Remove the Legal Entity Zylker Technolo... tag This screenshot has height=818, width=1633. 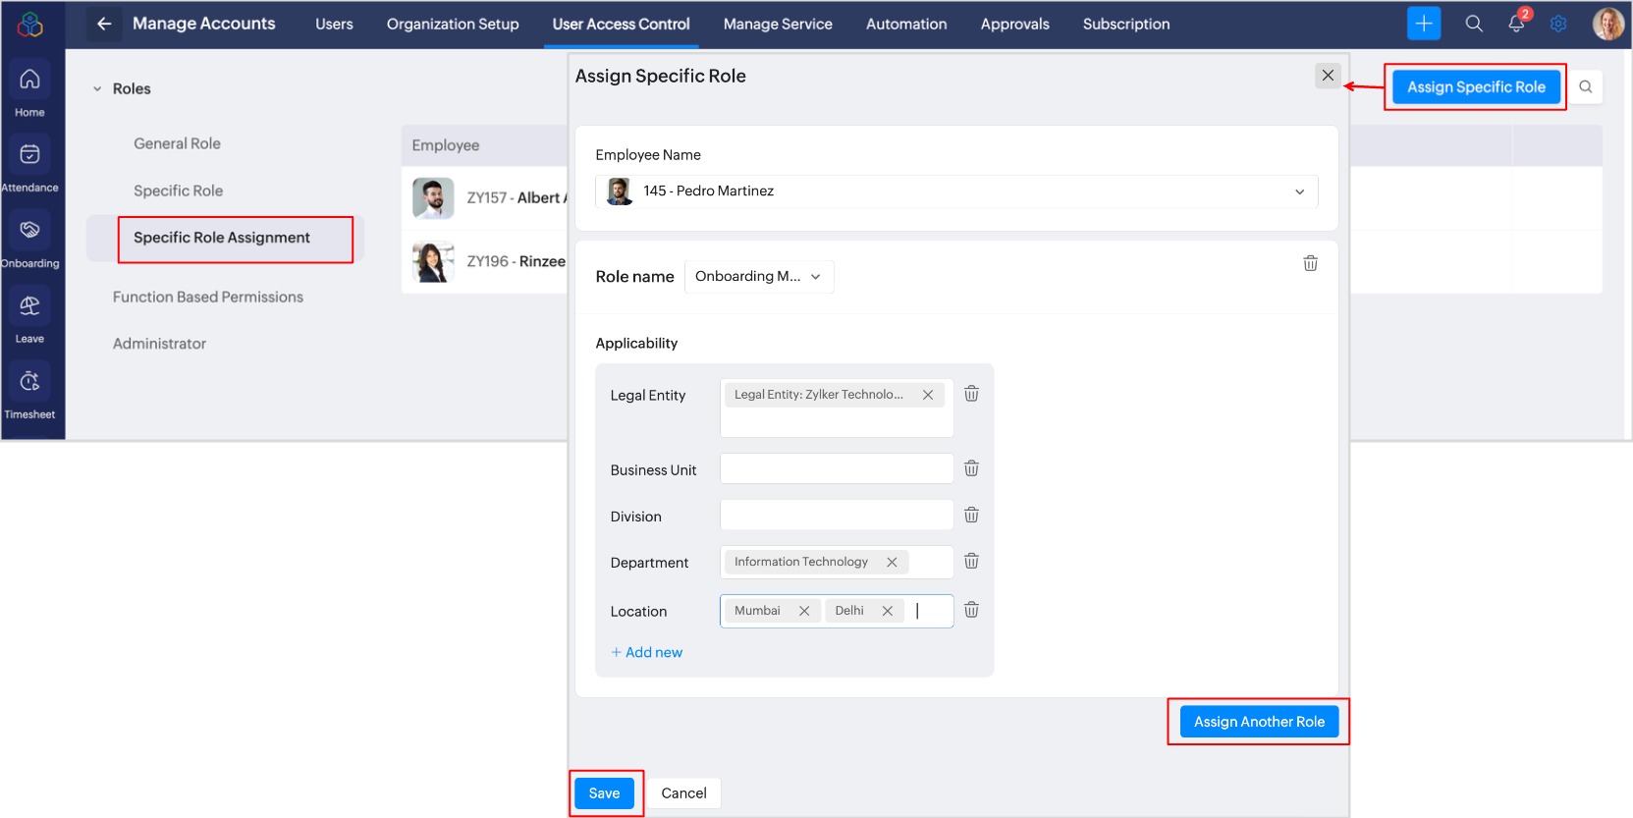928,395
